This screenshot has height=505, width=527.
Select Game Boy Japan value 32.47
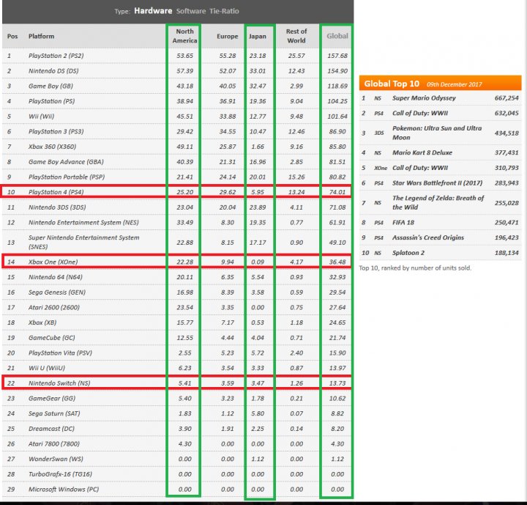258,86
